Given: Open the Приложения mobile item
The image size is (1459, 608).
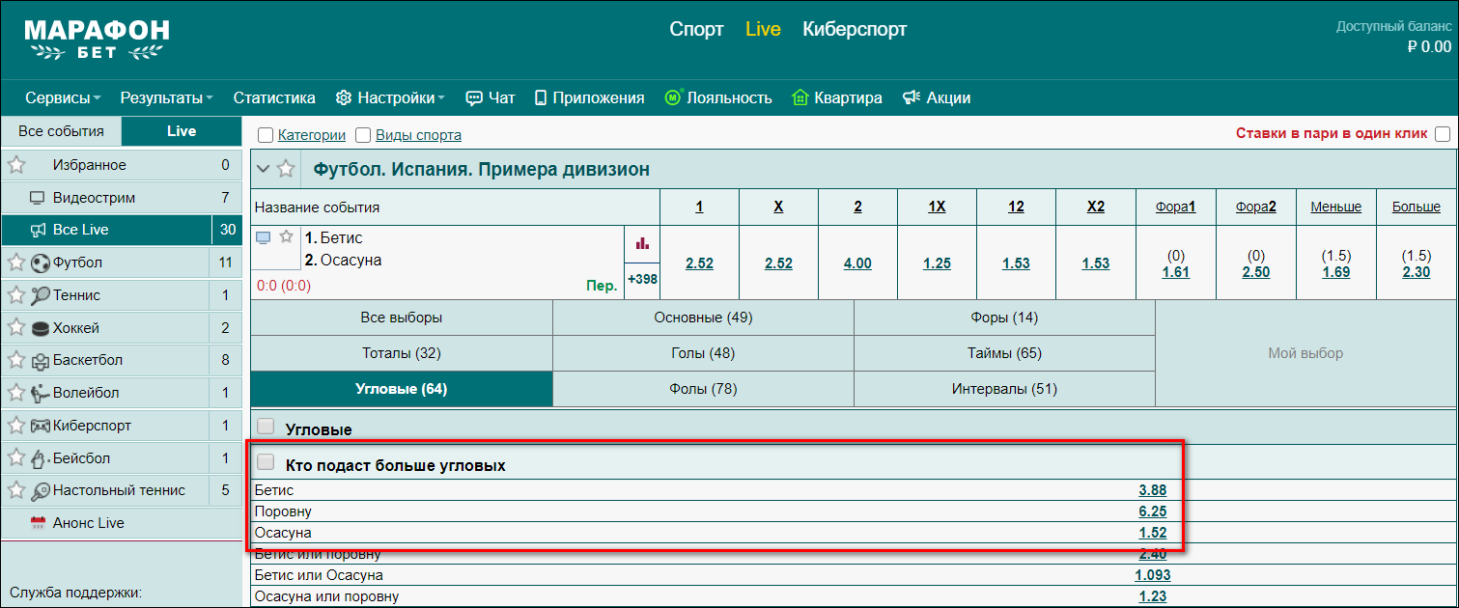Looking at the screenshot, I should [x=589, y=97].
